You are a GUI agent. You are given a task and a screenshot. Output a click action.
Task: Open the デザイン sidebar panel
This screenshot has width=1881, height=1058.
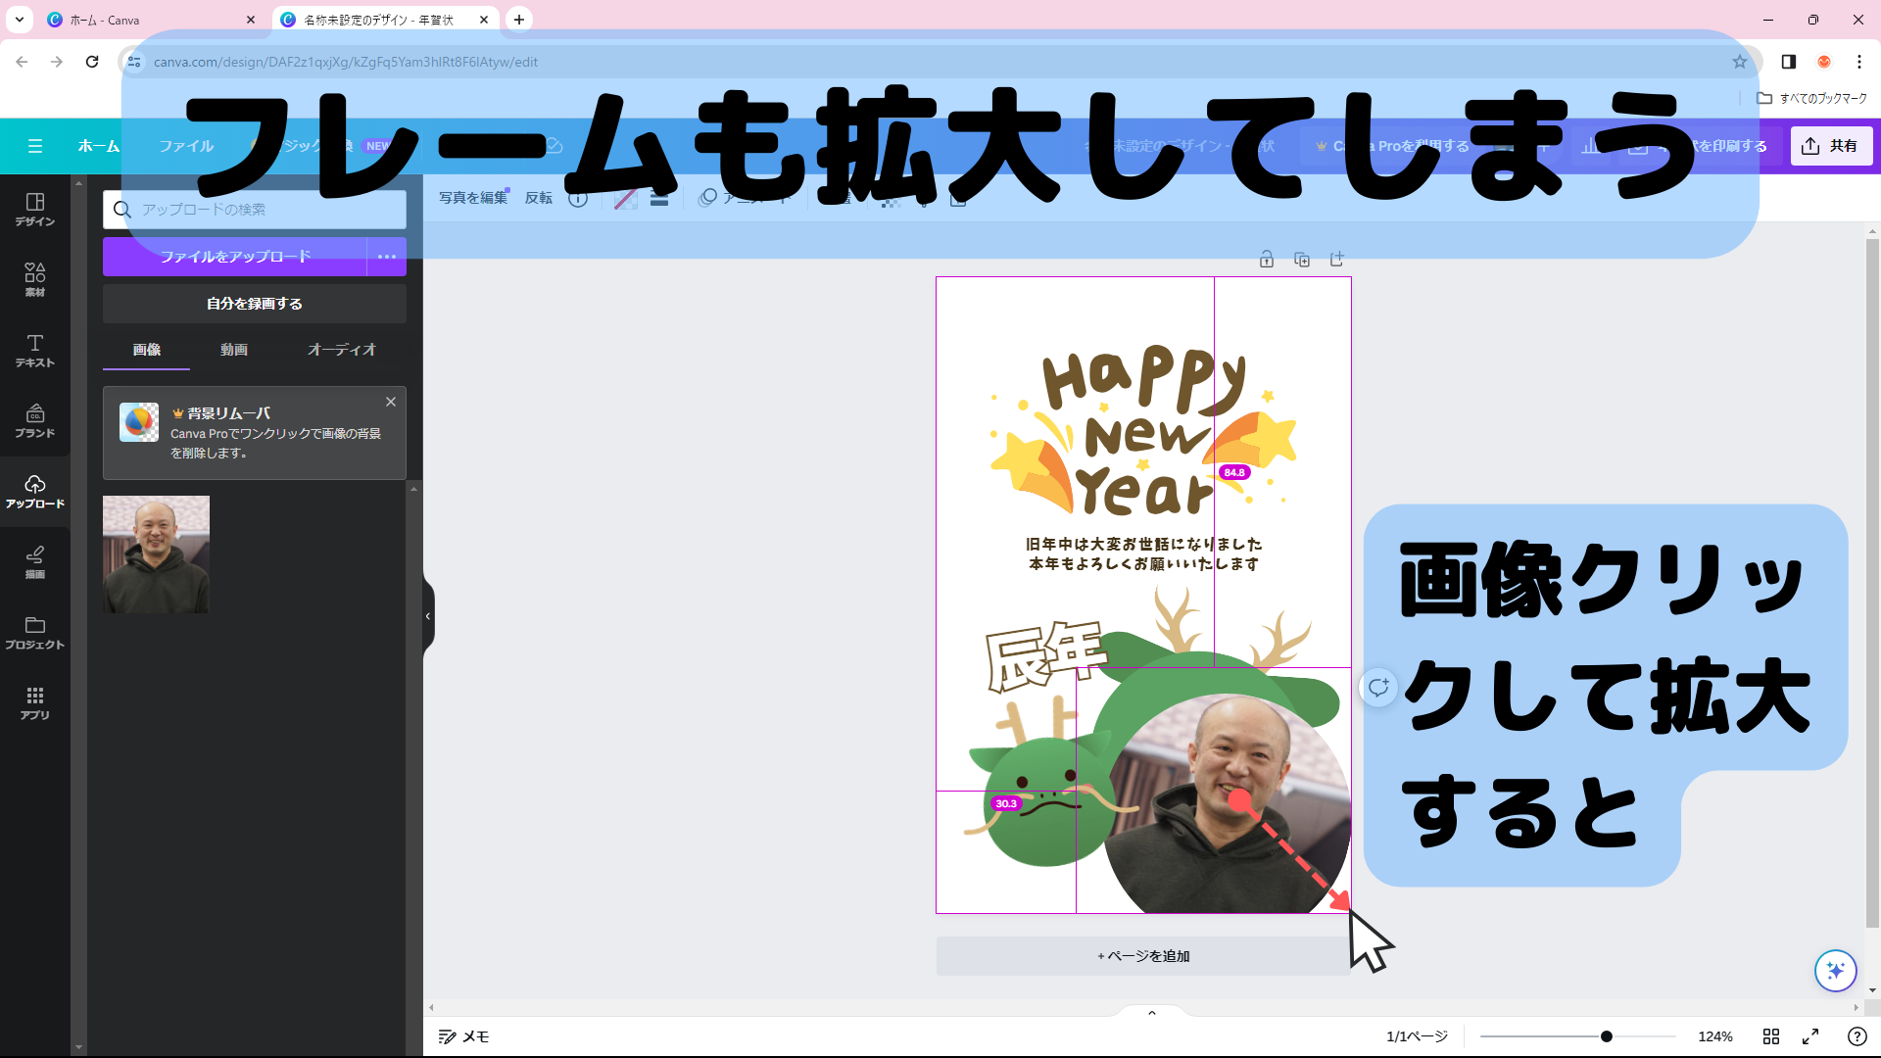[34, 209]
